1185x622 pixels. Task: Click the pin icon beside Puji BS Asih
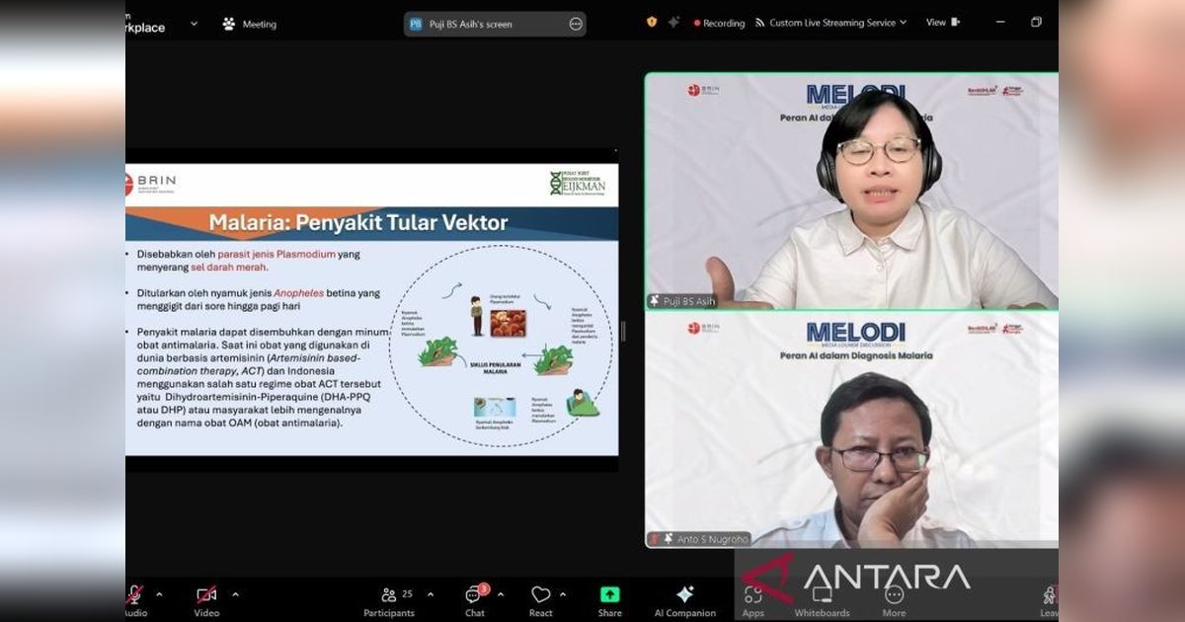[655, 301]
